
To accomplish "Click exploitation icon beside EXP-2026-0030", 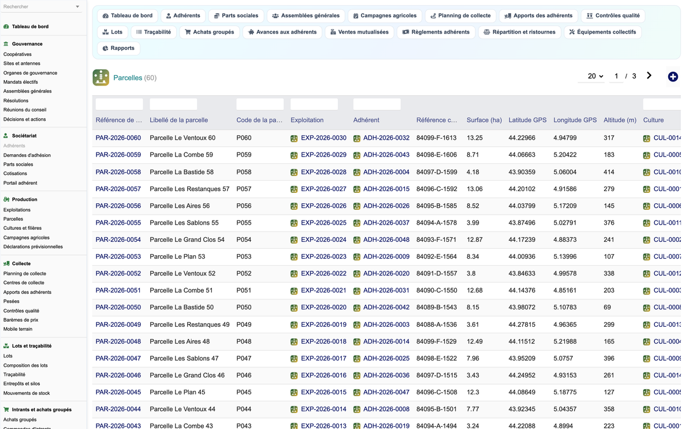I will pyautogui.click(x=294, y=139).
